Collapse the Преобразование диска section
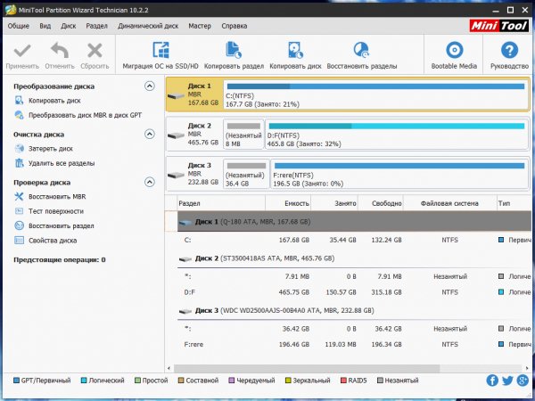 [x=150, y=86]
